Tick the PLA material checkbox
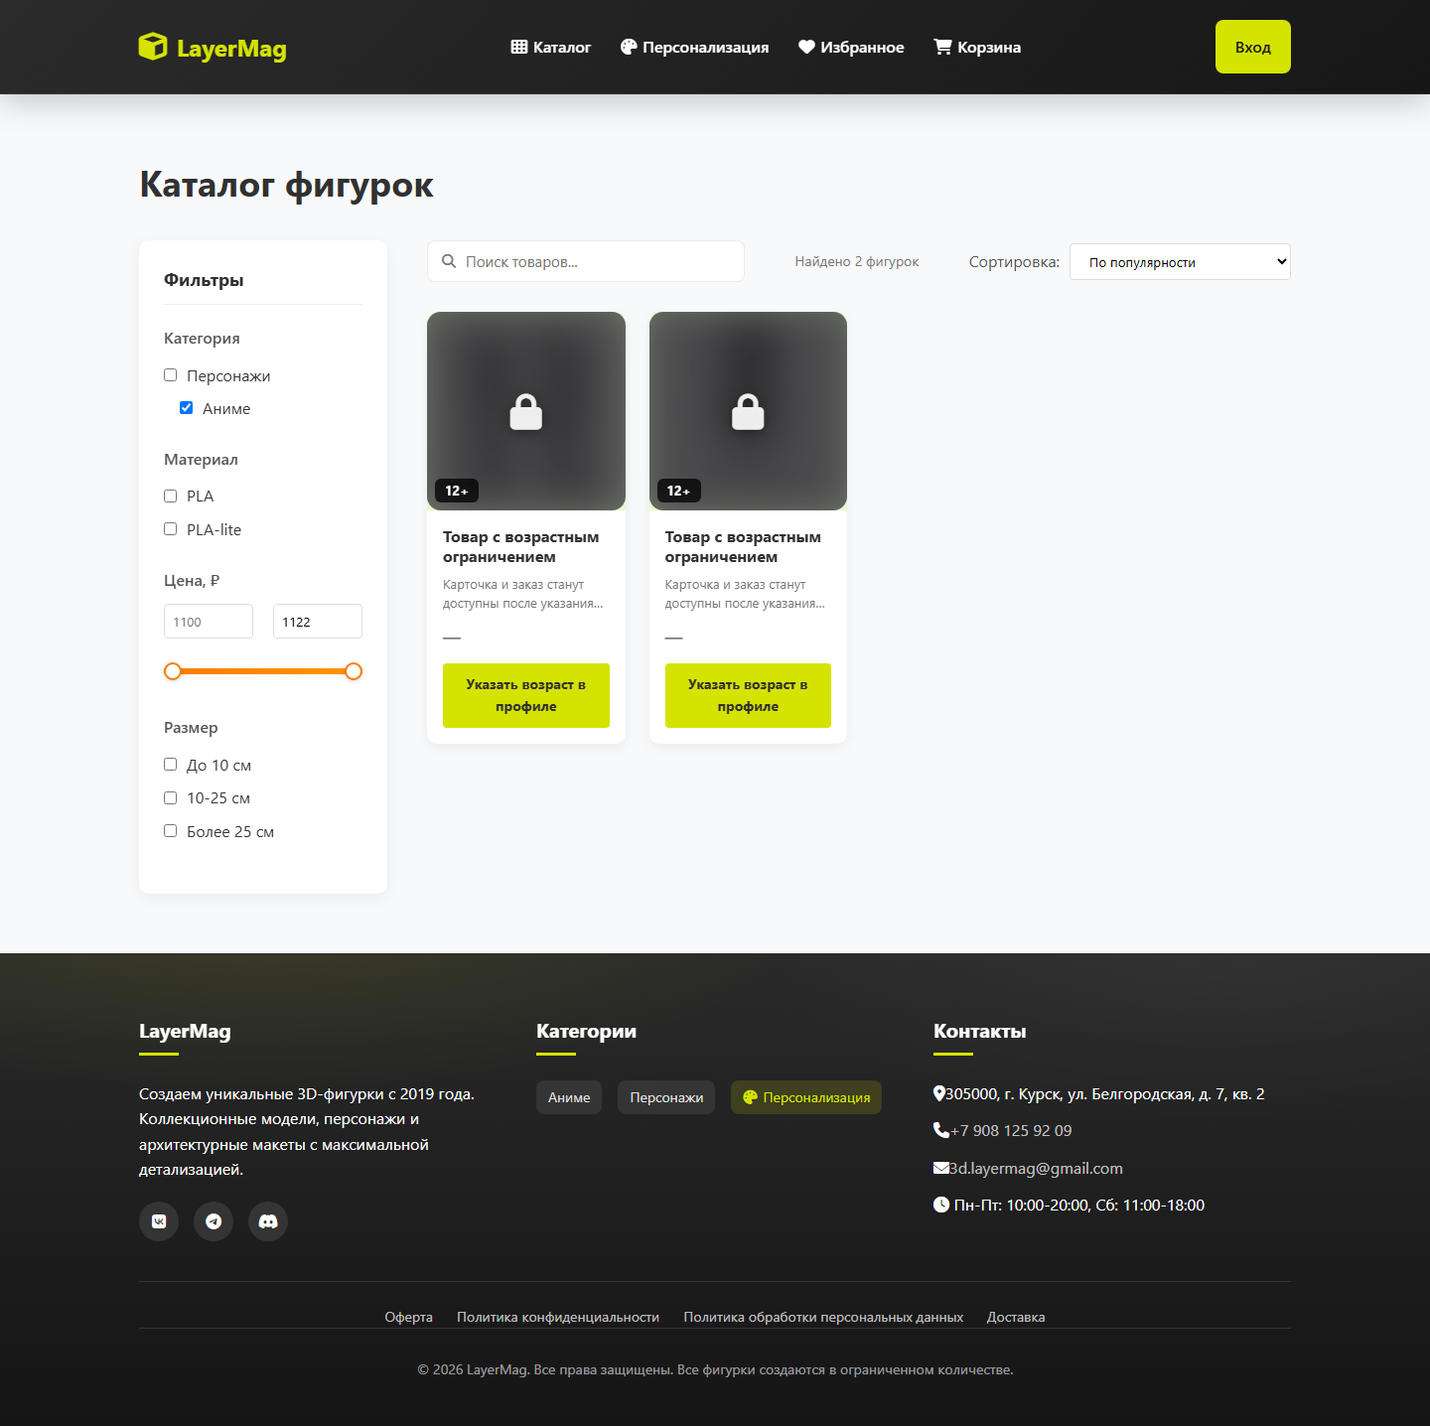The width and height of the screenshot is (1430, 1426). [x=170, y=496]
